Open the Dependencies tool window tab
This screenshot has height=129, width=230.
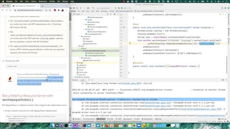147,119
